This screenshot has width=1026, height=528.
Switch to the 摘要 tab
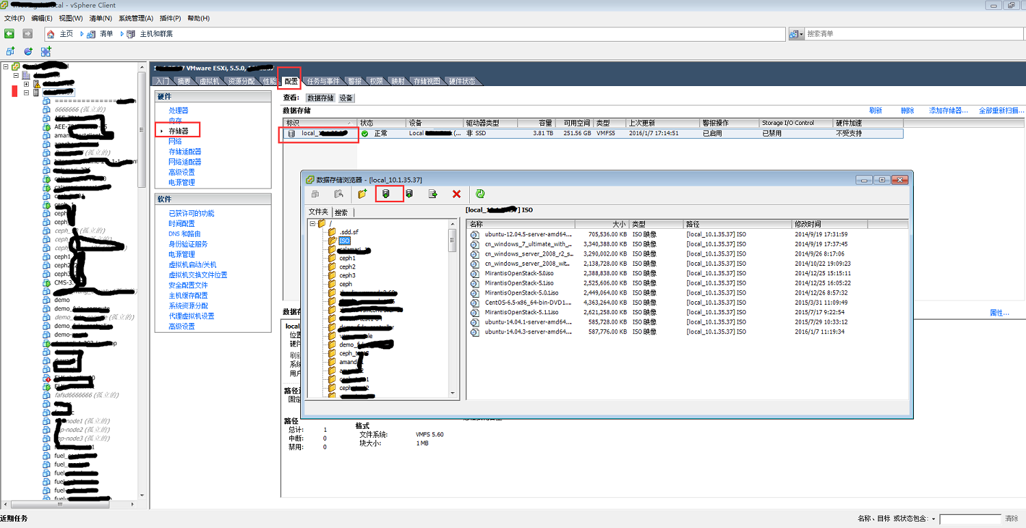tap(183, 81)
